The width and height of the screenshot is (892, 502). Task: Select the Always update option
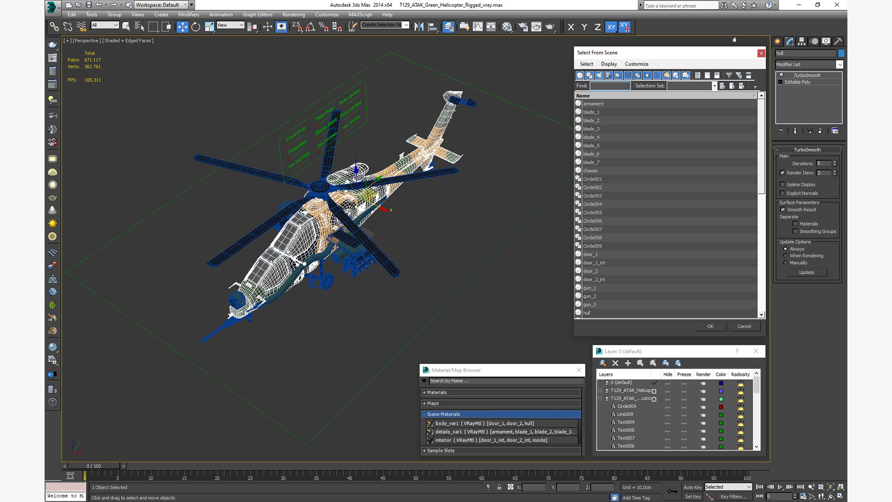[785, 249]
